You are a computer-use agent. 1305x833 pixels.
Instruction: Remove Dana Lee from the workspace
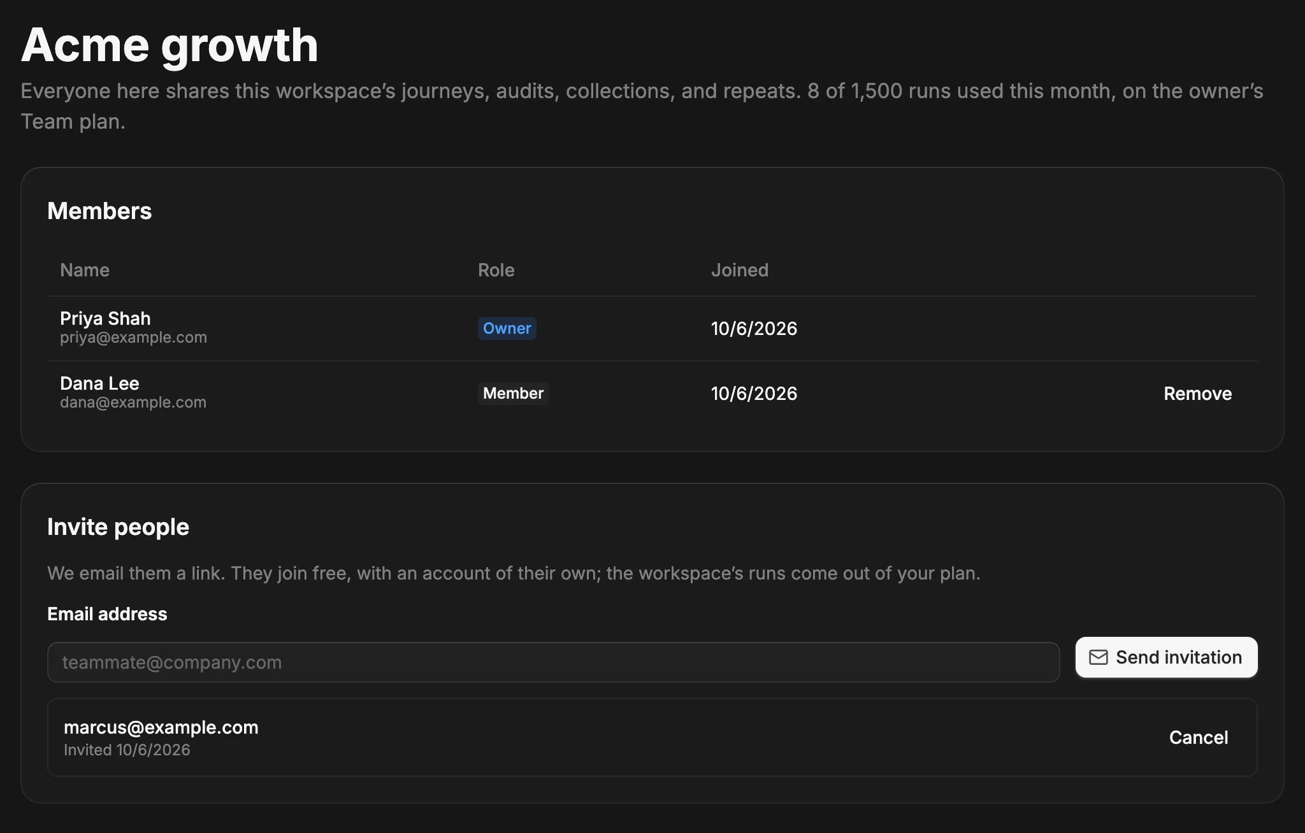(1197, 394)
